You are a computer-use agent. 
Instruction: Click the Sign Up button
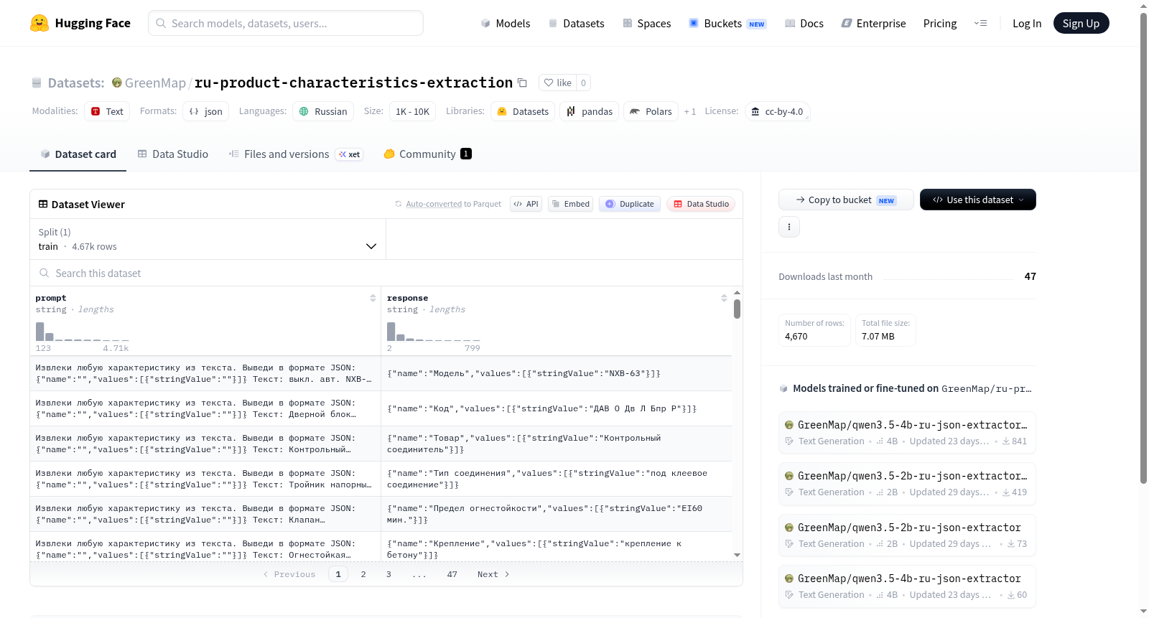(1081, 23)
